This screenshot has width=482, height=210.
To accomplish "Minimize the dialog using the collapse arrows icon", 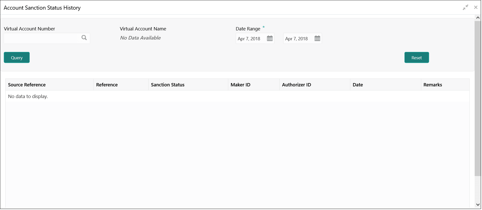I will (x=465, y=8).
